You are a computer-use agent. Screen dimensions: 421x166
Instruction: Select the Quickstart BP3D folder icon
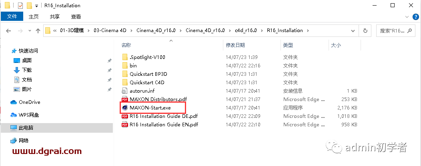(x=125, y=74)
